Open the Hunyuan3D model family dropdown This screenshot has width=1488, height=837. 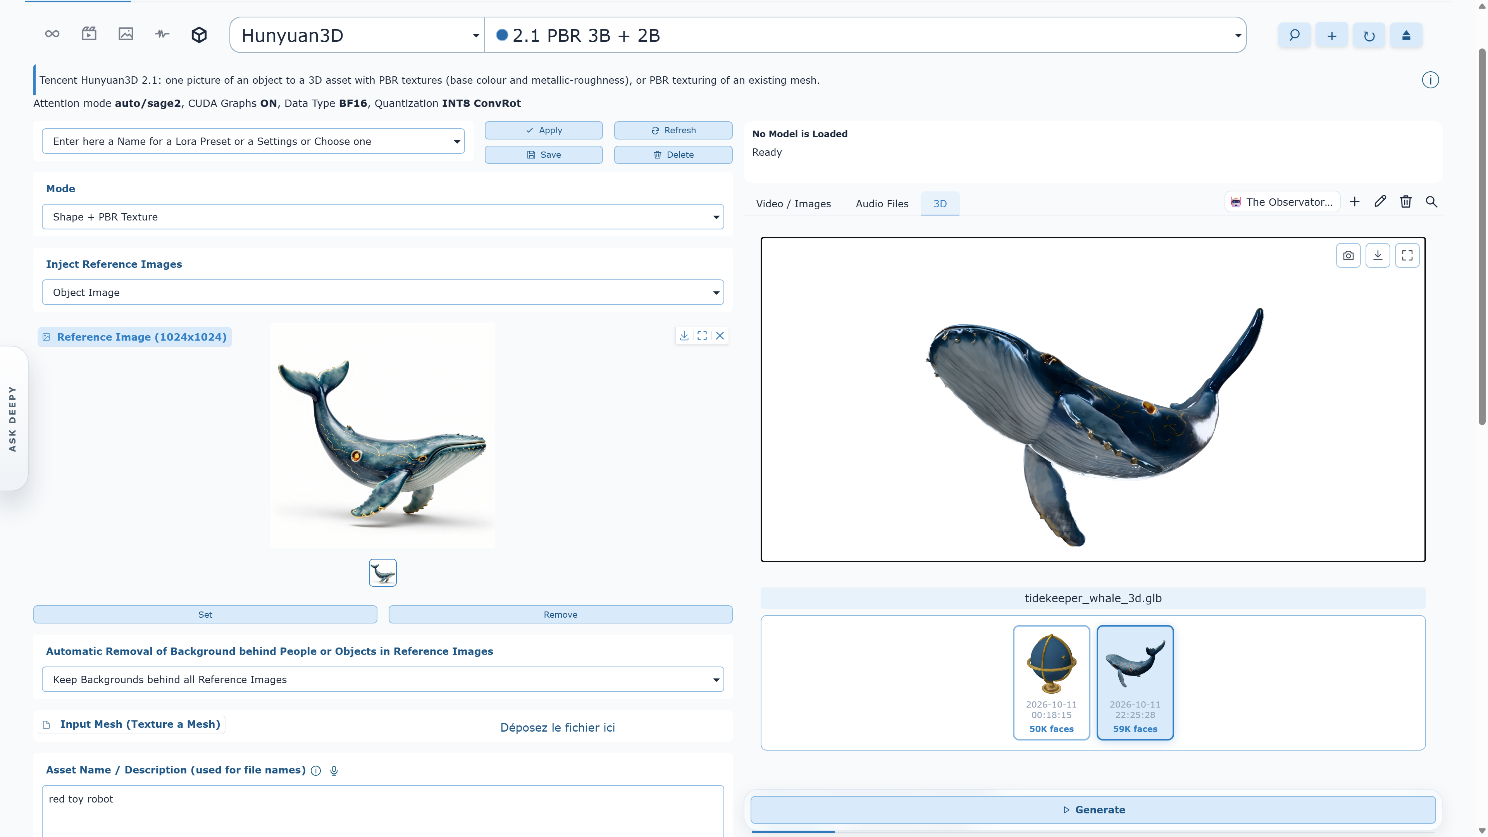click(357, 35)
